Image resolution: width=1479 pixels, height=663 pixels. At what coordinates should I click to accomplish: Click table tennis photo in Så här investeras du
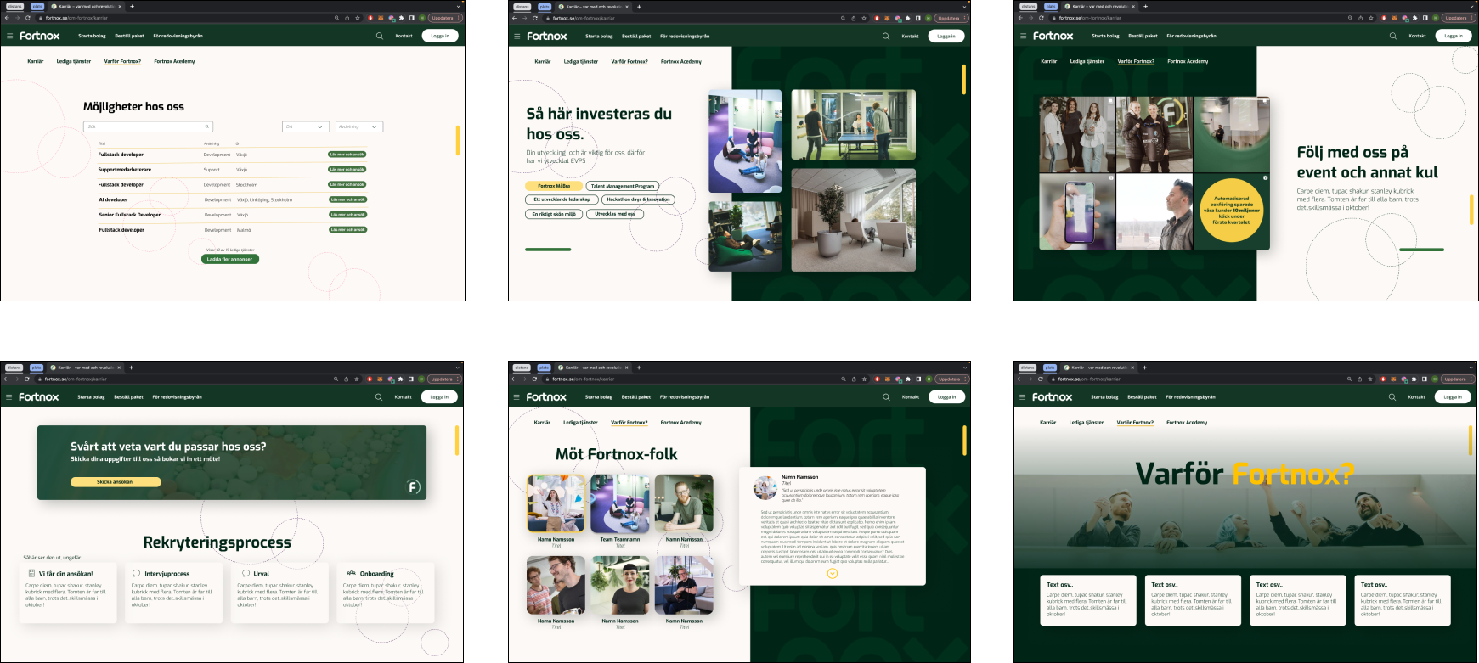click(854, 125)
